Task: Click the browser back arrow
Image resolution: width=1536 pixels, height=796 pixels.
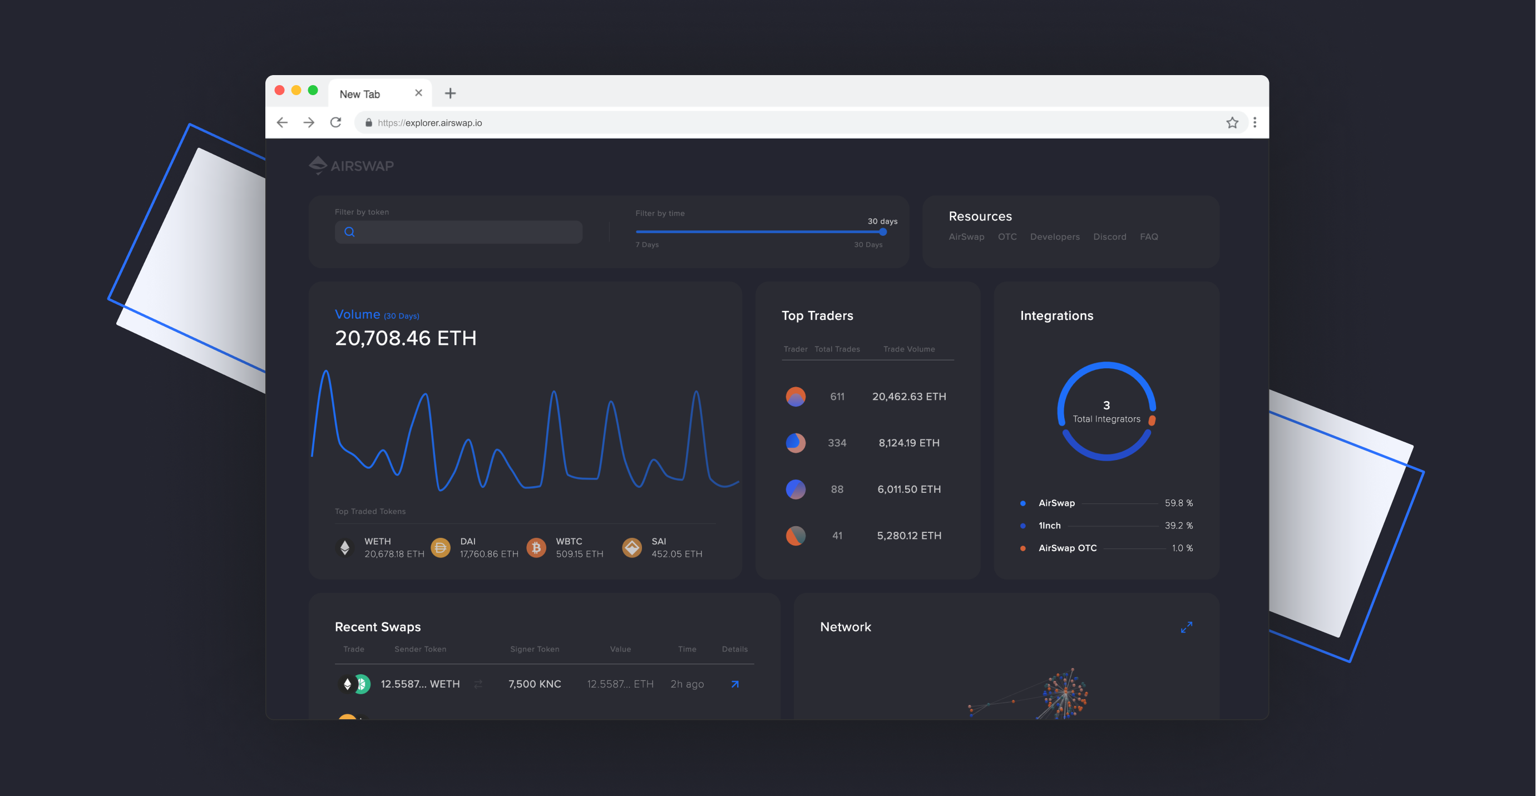Action: (x=282, y=123)
